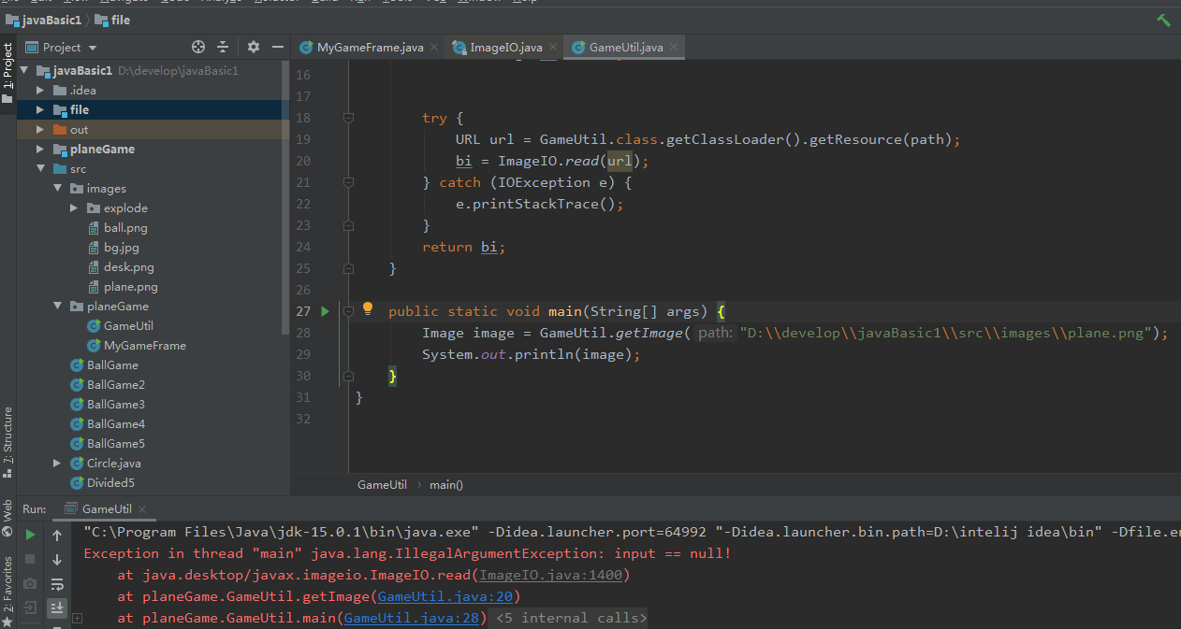Click line number 29 in the gutter
Image resolution: width=1181 pixels, height=629 pixels.
(x=303, y=354)
